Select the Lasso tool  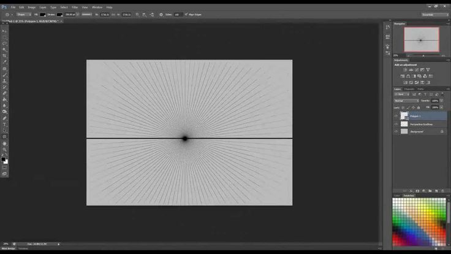pos(4,43)
